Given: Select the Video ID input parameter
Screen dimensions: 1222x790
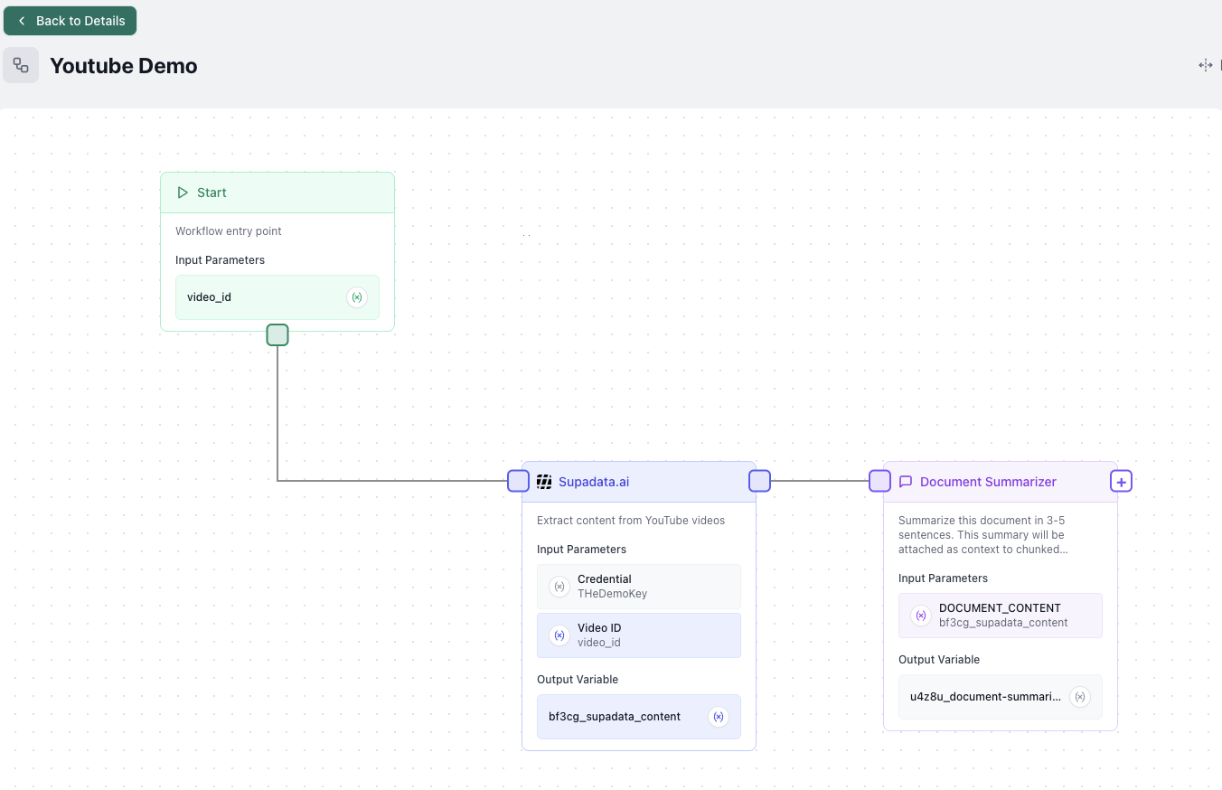Looking at the screenshot, I should point(638,635).
